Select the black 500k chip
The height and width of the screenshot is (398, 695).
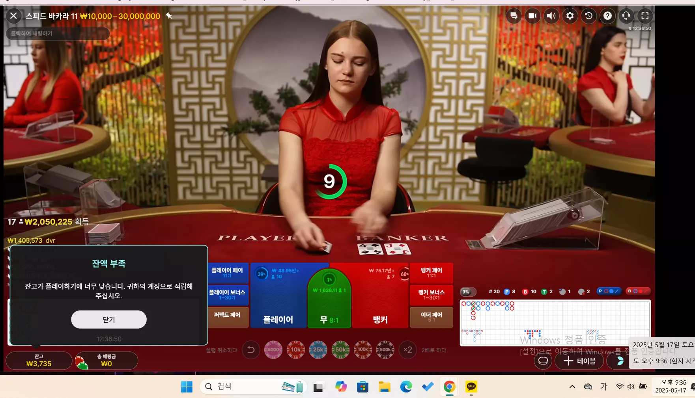point(385,350)
